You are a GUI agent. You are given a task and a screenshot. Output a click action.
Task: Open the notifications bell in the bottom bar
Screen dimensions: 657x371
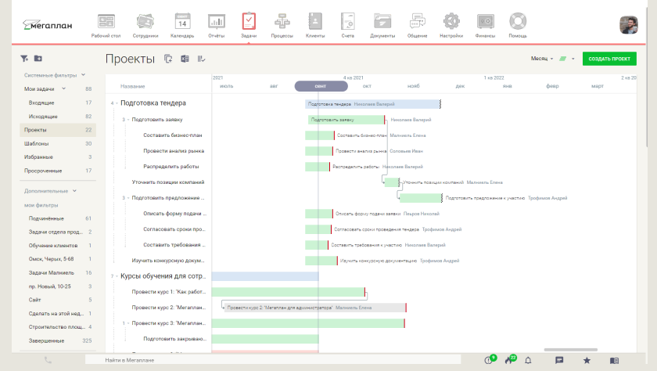point(528,361)
